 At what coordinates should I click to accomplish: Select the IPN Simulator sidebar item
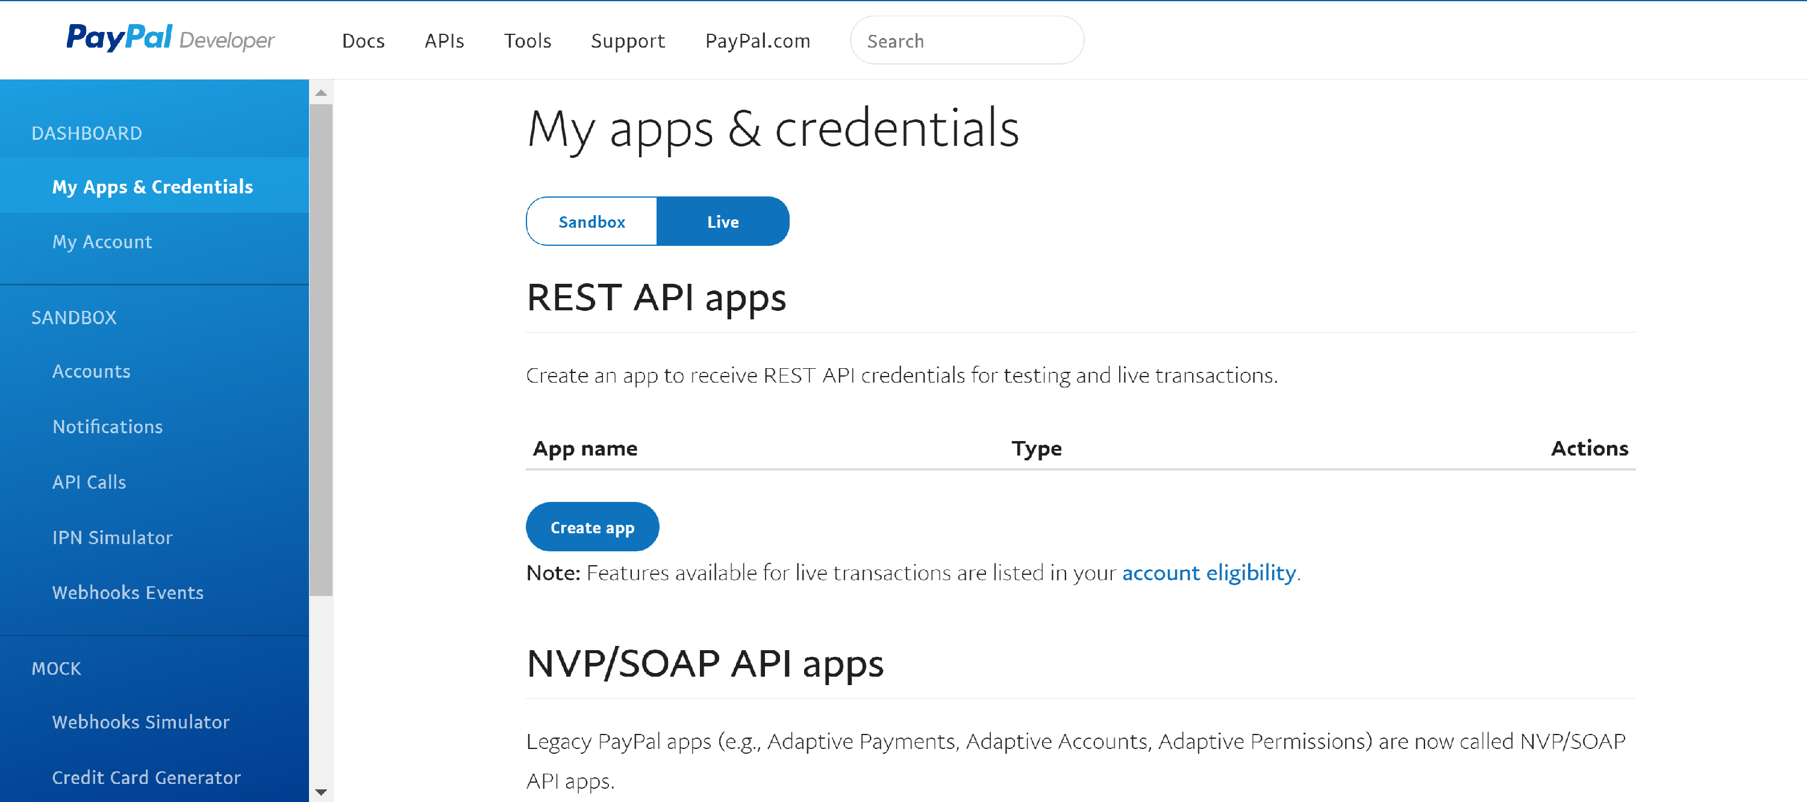coord(113,537)
